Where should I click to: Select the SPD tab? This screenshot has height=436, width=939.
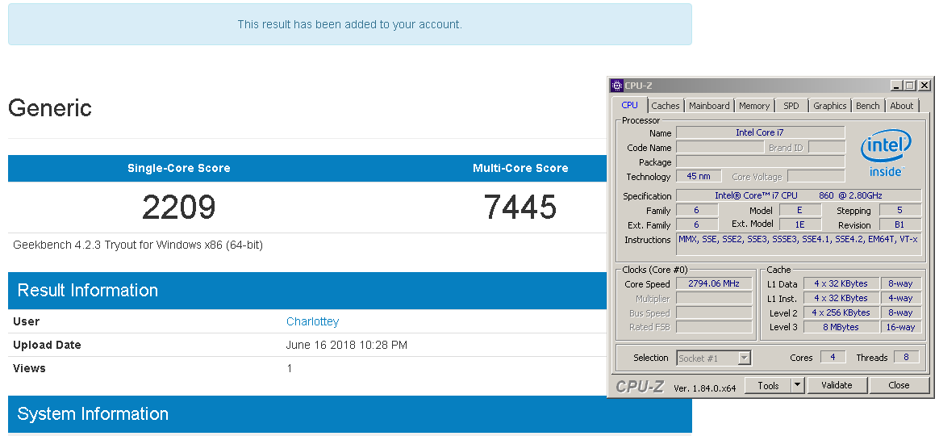791,106
